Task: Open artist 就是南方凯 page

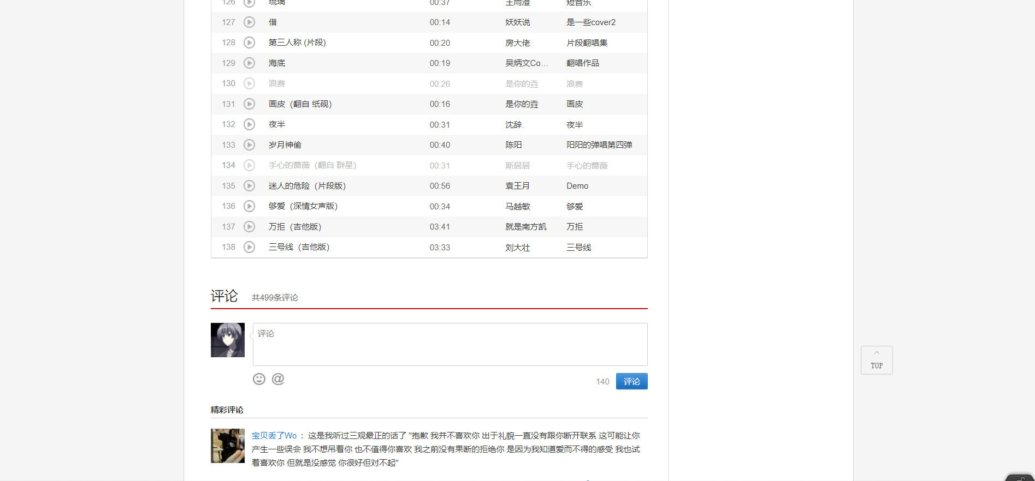Action: [x=525, y=227]
